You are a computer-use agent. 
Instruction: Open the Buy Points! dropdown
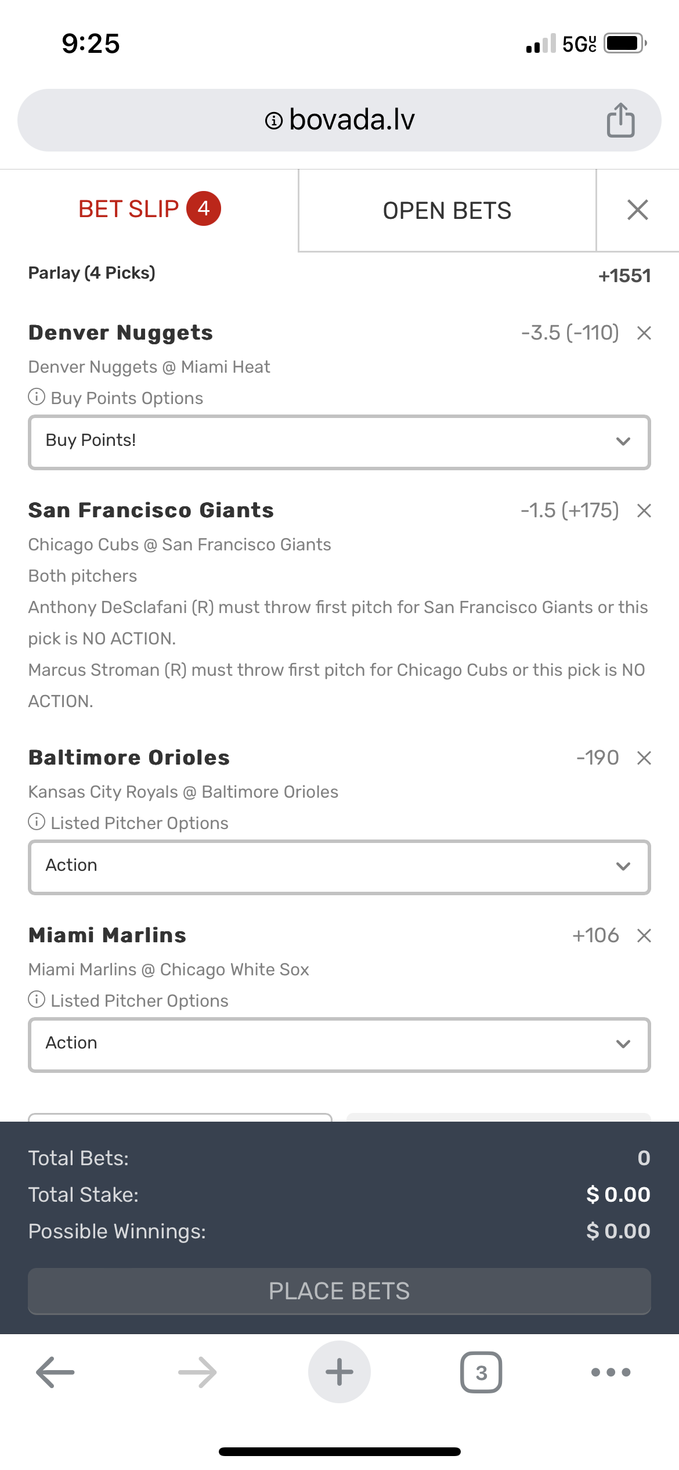point(339,442)
